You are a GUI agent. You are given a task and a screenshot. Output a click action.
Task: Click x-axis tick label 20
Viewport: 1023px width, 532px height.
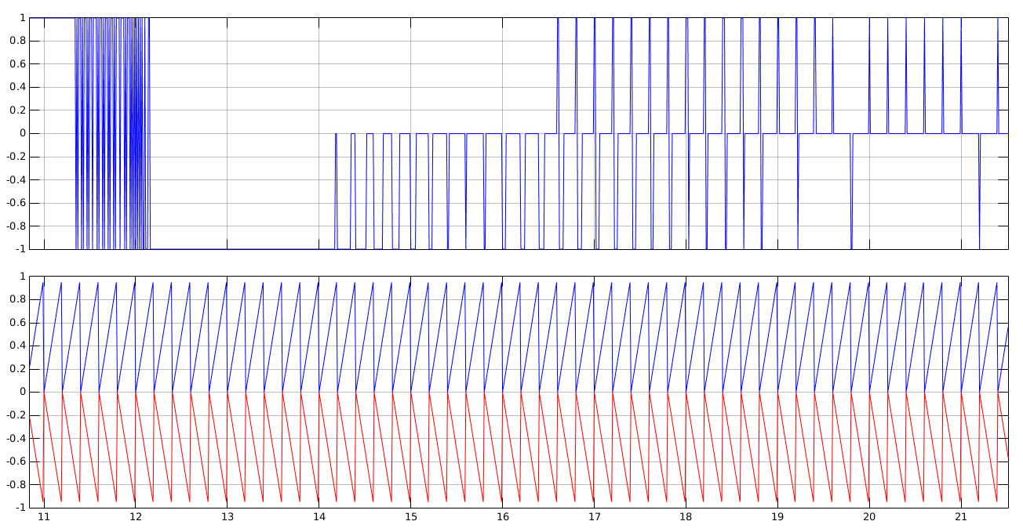tap(869, 518)
